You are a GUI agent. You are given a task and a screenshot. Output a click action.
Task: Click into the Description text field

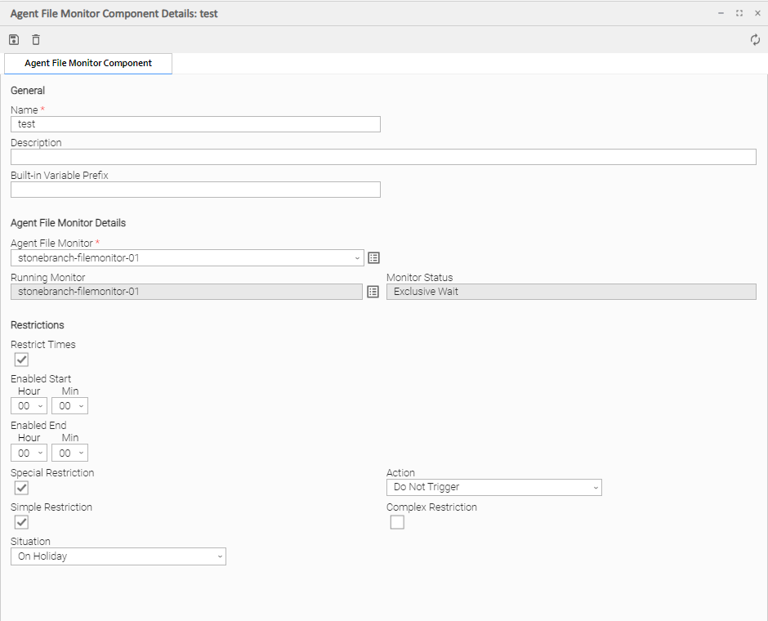click(x=383, y=157)
